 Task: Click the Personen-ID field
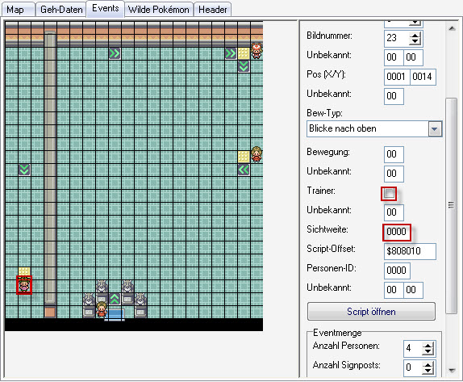tap(397, 271)
